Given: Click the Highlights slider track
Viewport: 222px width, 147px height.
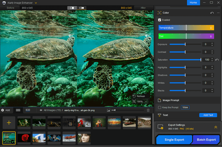Looking at the screenshot, I should pyautogui.click(x=185, y=67).
